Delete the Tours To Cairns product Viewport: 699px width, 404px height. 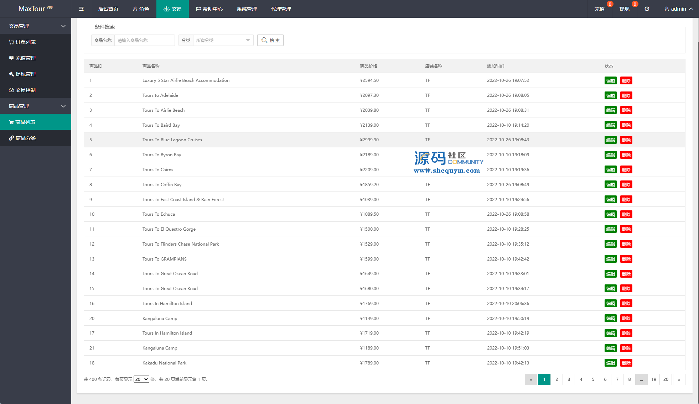tap(626, 170)
